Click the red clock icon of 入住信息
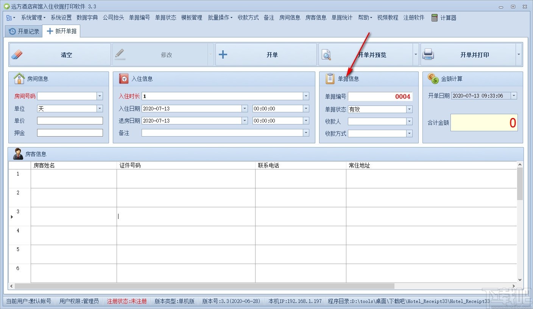The height and width of the screenshot is (309, 533). coord(124,79)
